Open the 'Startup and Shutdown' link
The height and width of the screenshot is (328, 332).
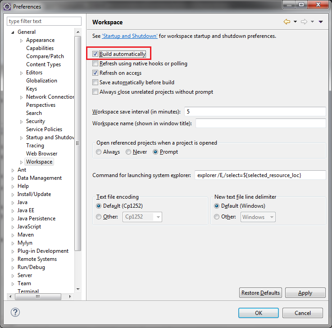tap(130, 36)
